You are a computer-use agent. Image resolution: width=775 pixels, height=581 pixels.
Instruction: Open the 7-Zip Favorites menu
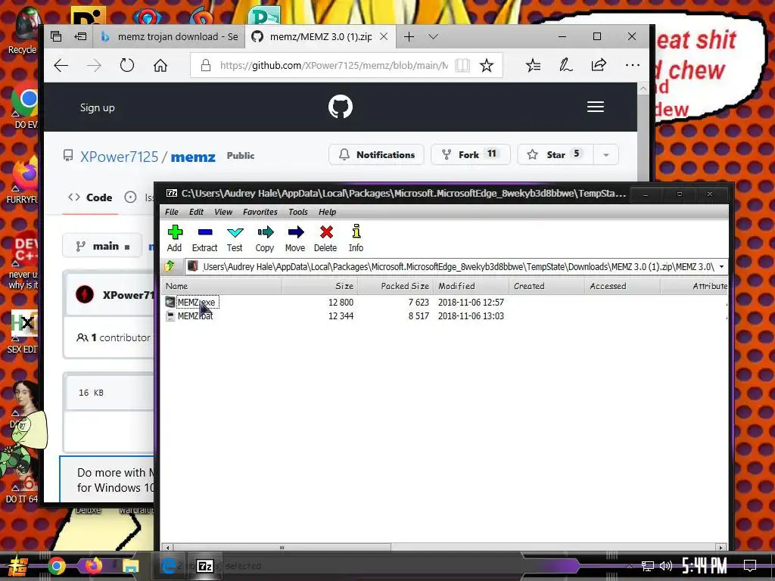point(260,212)
